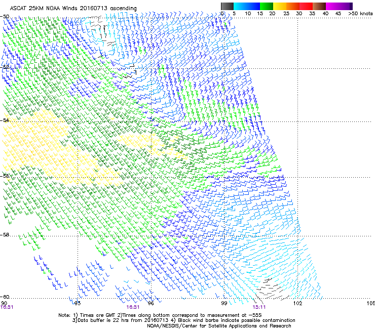Image resolution: width=375 pixels, height=329 pixels.
Task: Select the green 15-20 knots legend swatch
Action: pyautogui.click(x=267, y=6)
